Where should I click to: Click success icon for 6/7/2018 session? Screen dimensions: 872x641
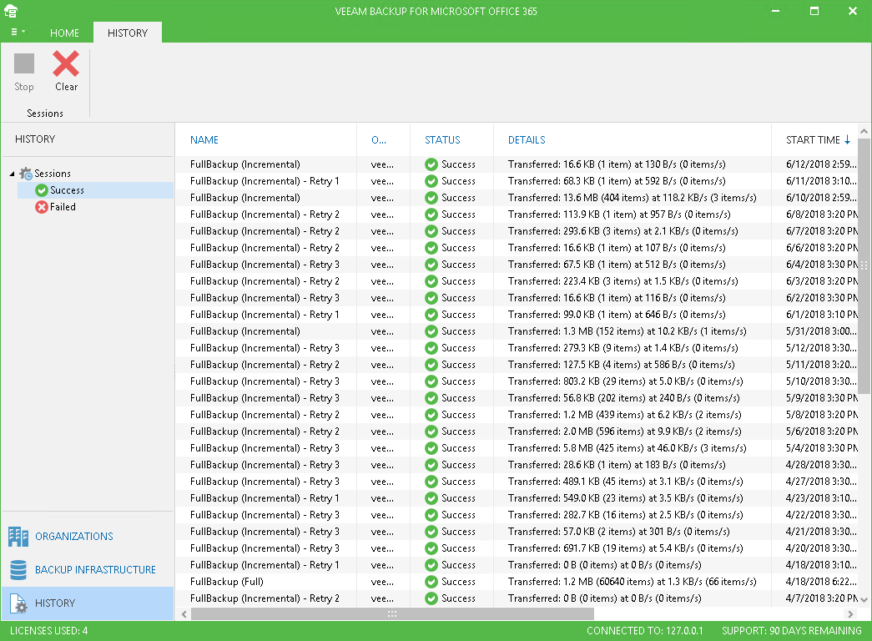coord(431,231)
